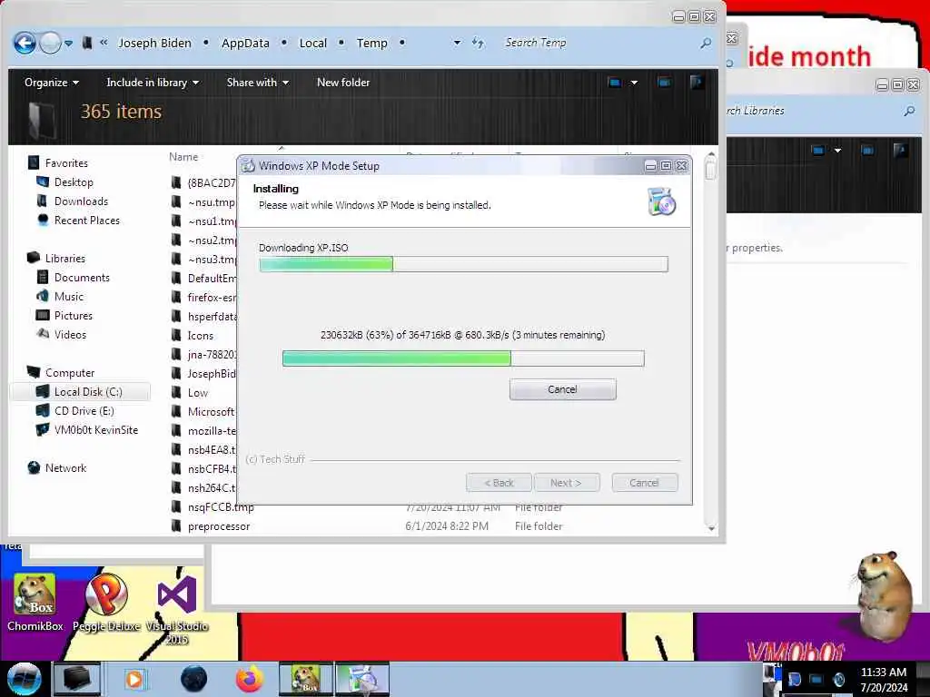Click the help icon in Temp toolbar

click(x=697, y=82)
